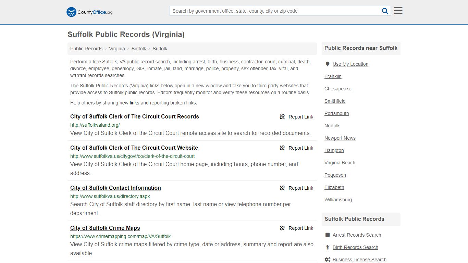
Task: Click the Birth Records Search person icon
Action: [328, 247]
